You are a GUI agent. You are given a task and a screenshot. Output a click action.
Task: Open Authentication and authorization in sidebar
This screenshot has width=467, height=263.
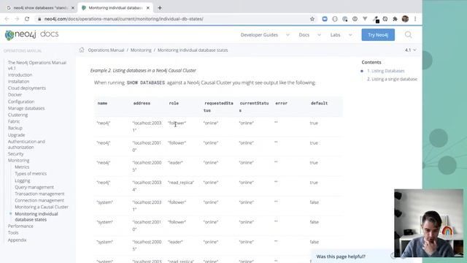(26, 145)
